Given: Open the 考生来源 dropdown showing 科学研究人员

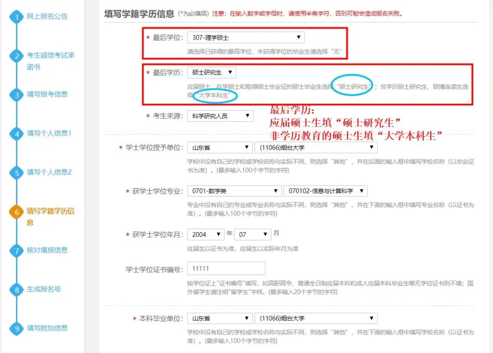Looking at the screenshot, I should point(220,116).
